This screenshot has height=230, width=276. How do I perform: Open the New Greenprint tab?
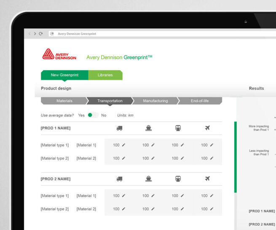pos(64,75)
